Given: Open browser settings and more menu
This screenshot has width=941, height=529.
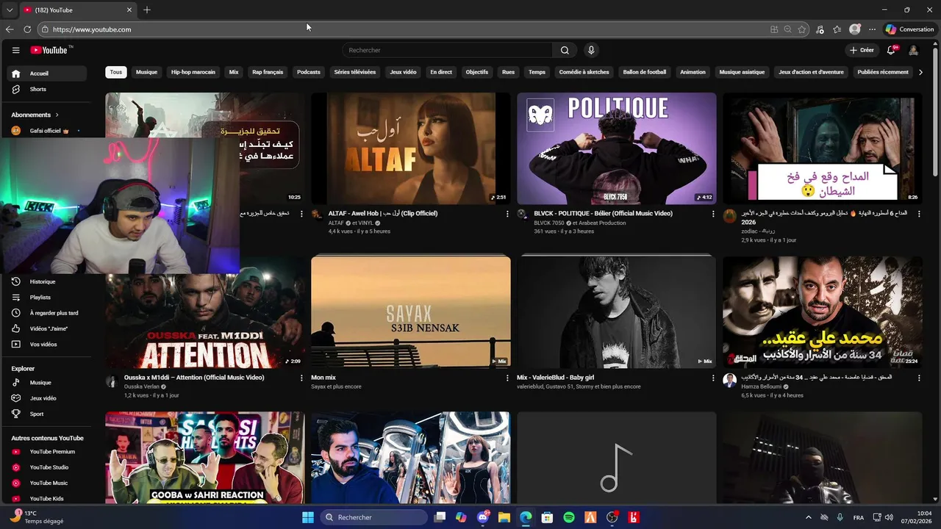Looking at the screenshot, I should coord(872,29).
